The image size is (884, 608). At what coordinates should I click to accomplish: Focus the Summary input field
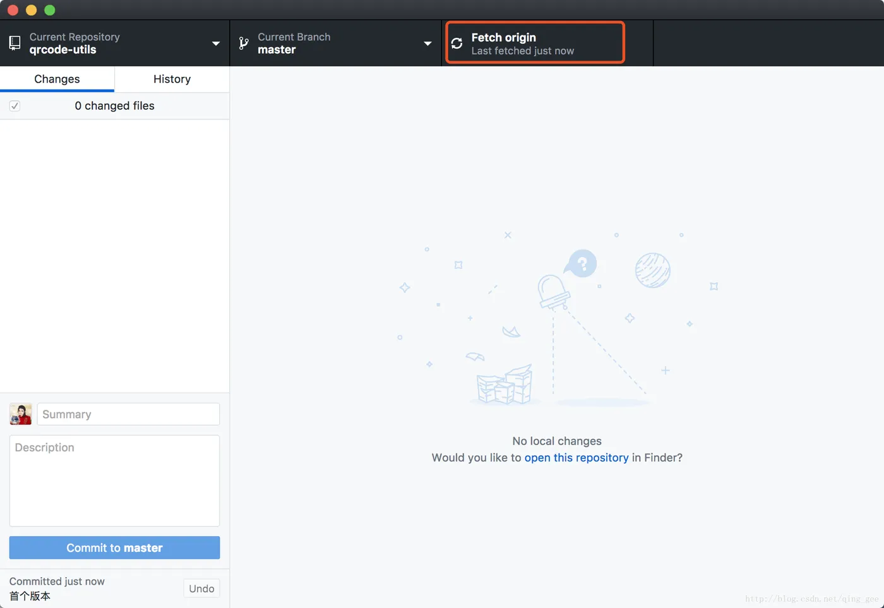(128, 414)
